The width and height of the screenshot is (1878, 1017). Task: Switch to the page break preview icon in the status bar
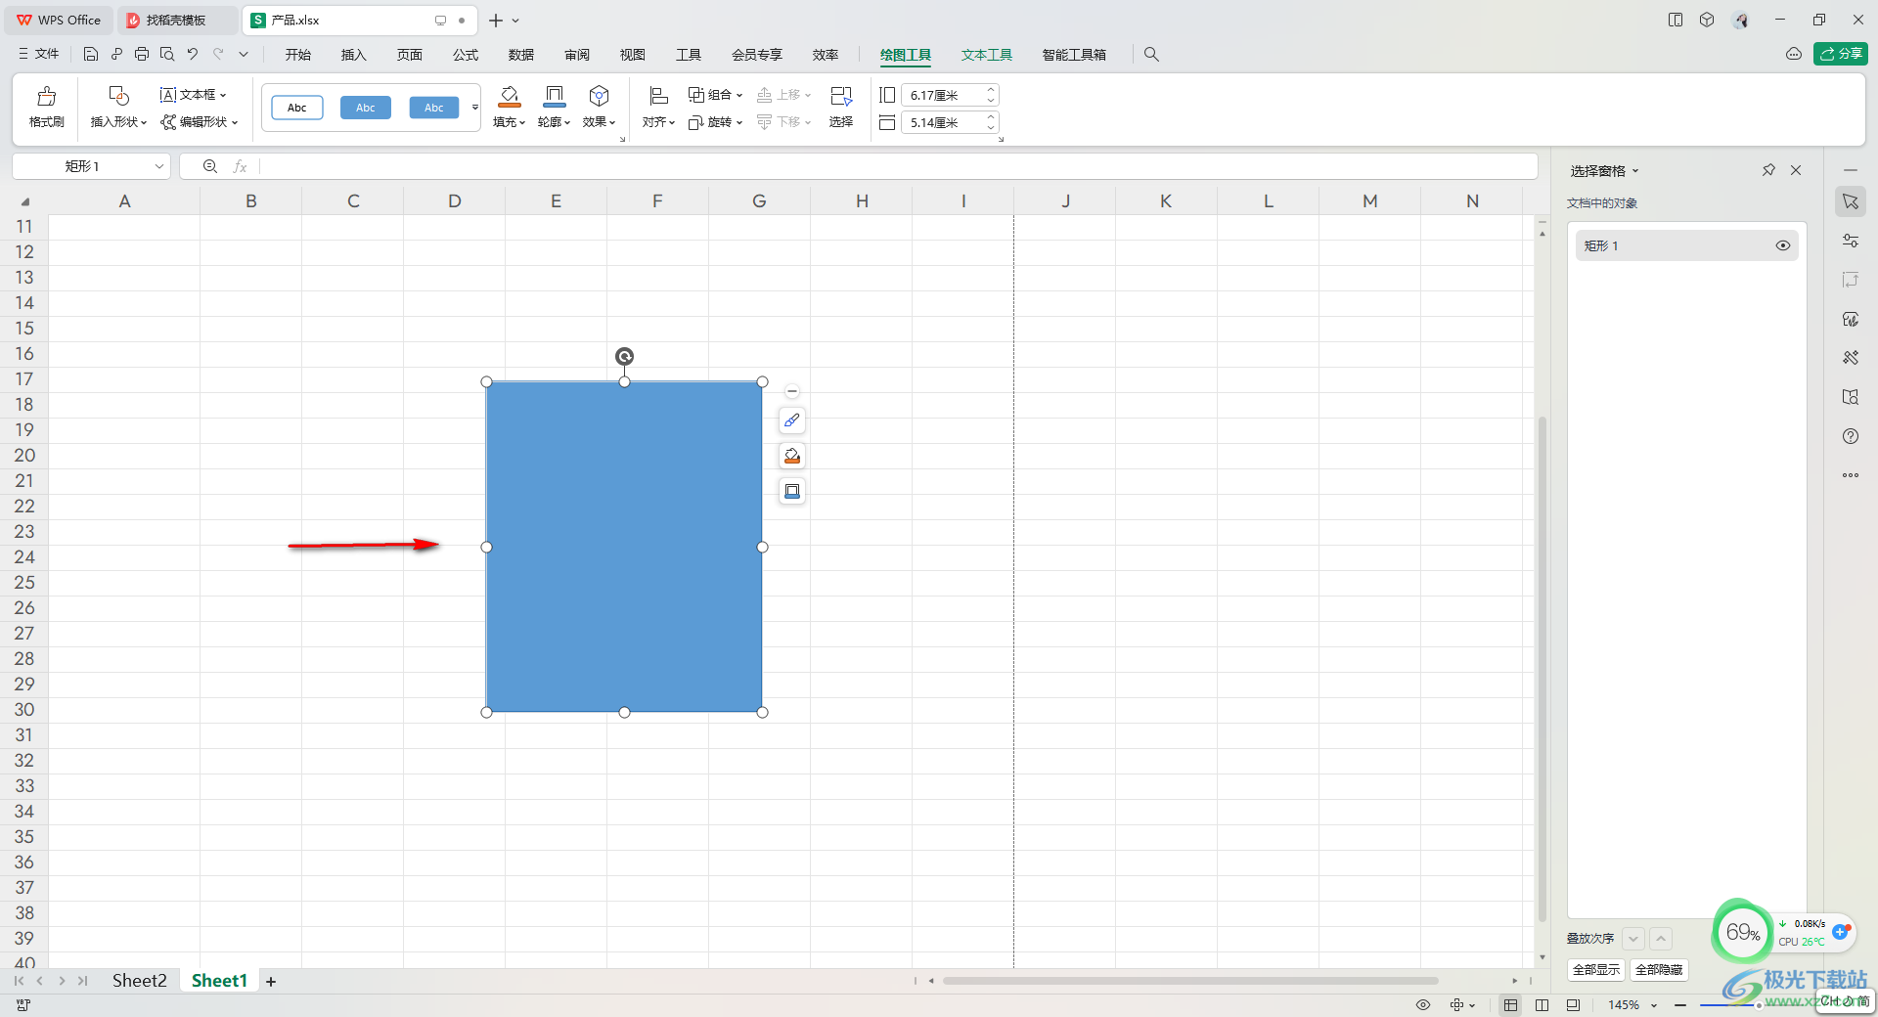[1543, 1004]
